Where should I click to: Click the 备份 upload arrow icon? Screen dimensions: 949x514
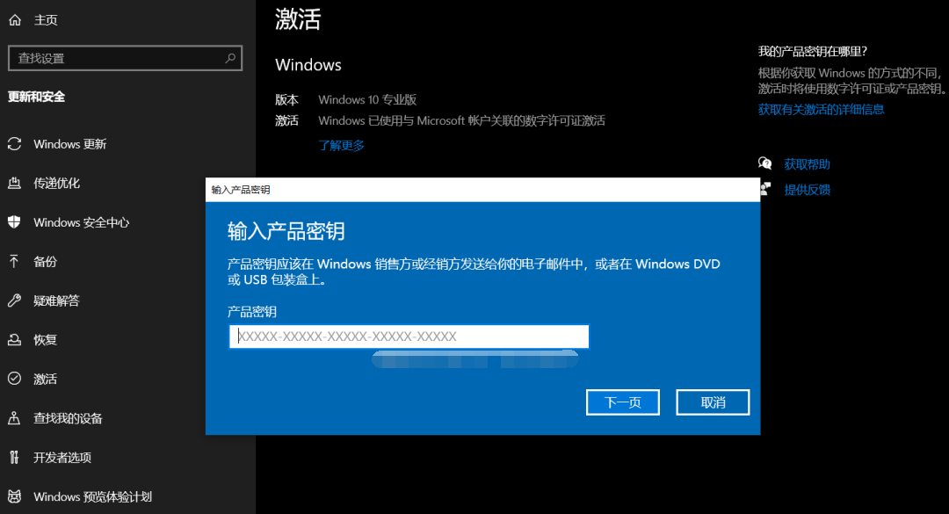pos(15,262)
